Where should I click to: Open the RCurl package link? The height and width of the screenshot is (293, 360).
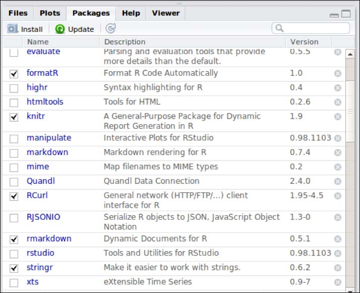click(37, 196)
